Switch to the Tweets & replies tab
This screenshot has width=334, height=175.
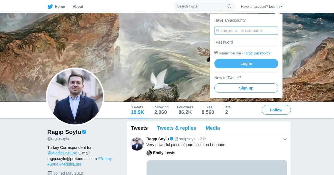177,128
